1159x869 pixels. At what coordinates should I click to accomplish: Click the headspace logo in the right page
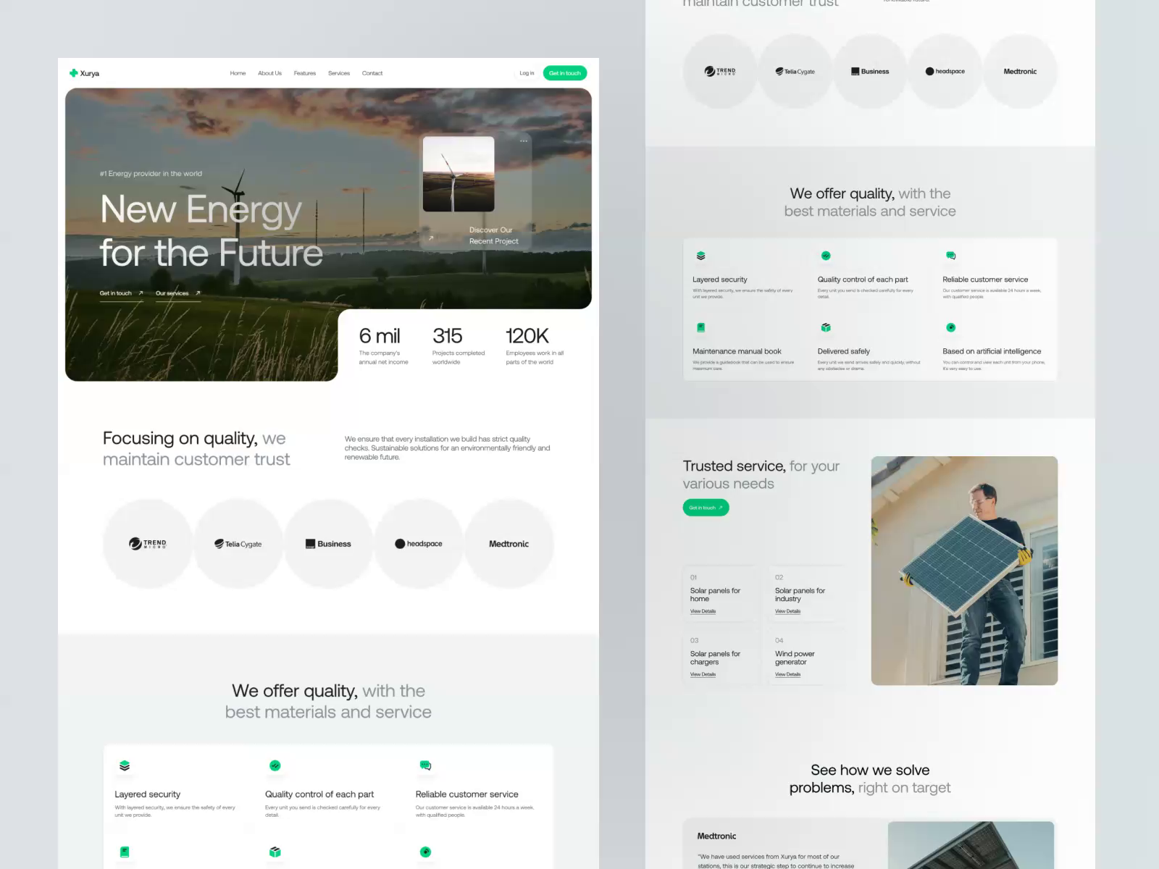click(x=945, y=72)
